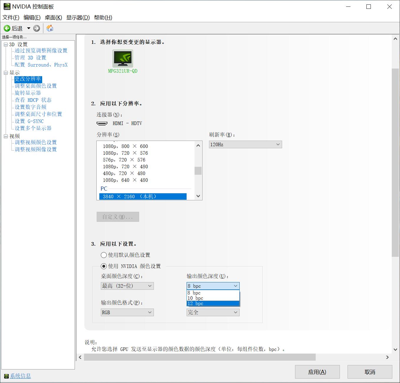Click the dropdown arrow next to 后退

29,28
